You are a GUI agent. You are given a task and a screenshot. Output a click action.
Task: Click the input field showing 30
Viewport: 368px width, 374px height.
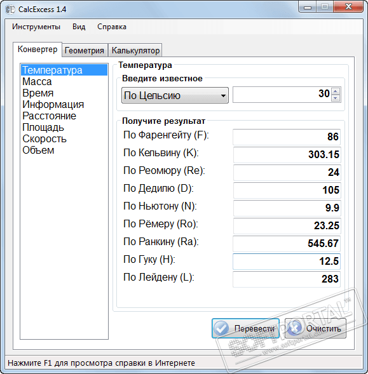point(282,95)
